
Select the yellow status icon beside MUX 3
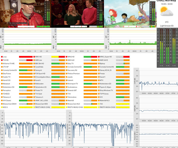[x=2, y=107]
